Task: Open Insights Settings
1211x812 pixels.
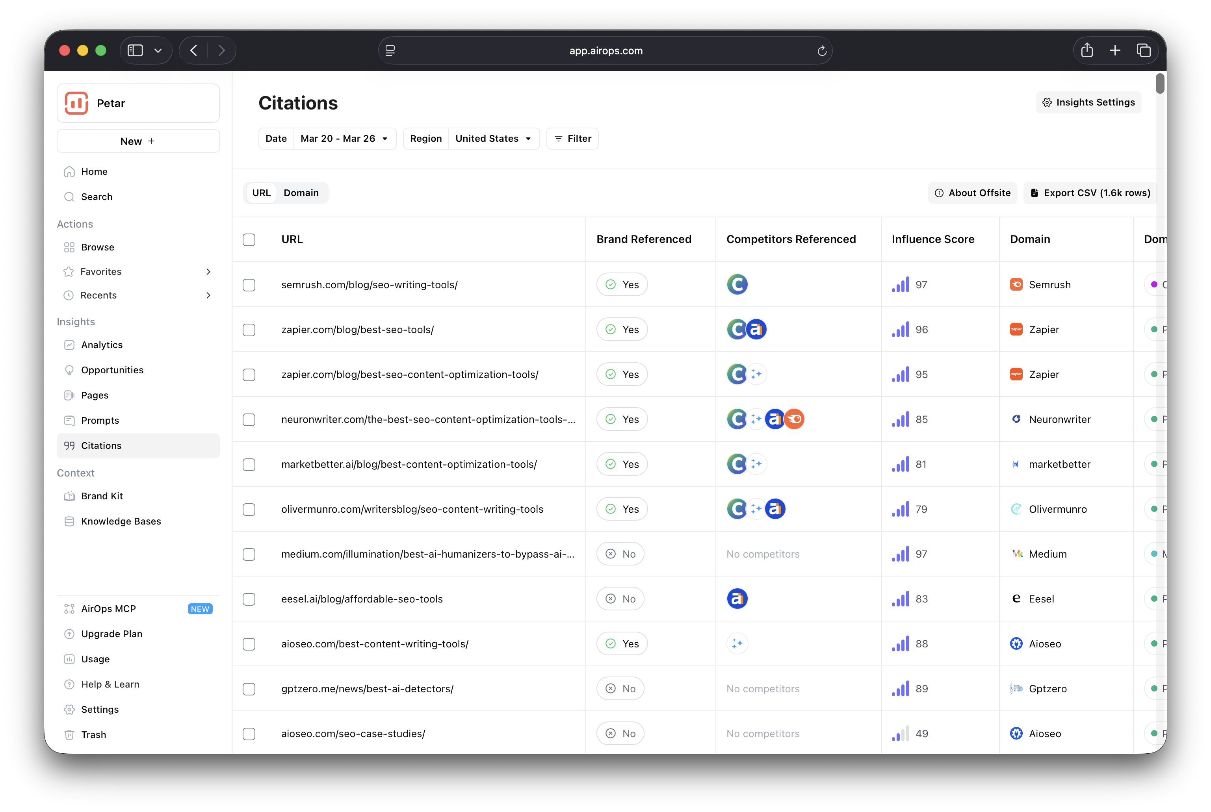Action: point(1088,102)
